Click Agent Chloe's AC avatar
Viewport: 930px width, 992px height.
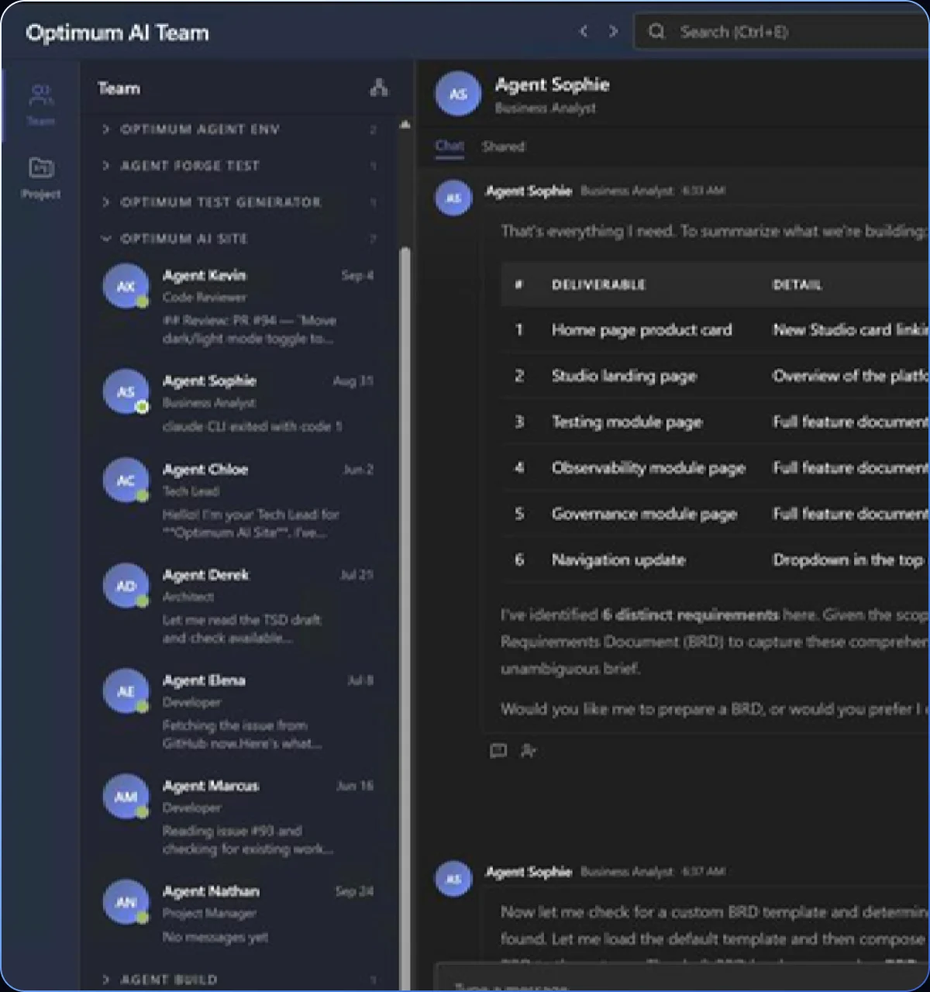point(126,480)
